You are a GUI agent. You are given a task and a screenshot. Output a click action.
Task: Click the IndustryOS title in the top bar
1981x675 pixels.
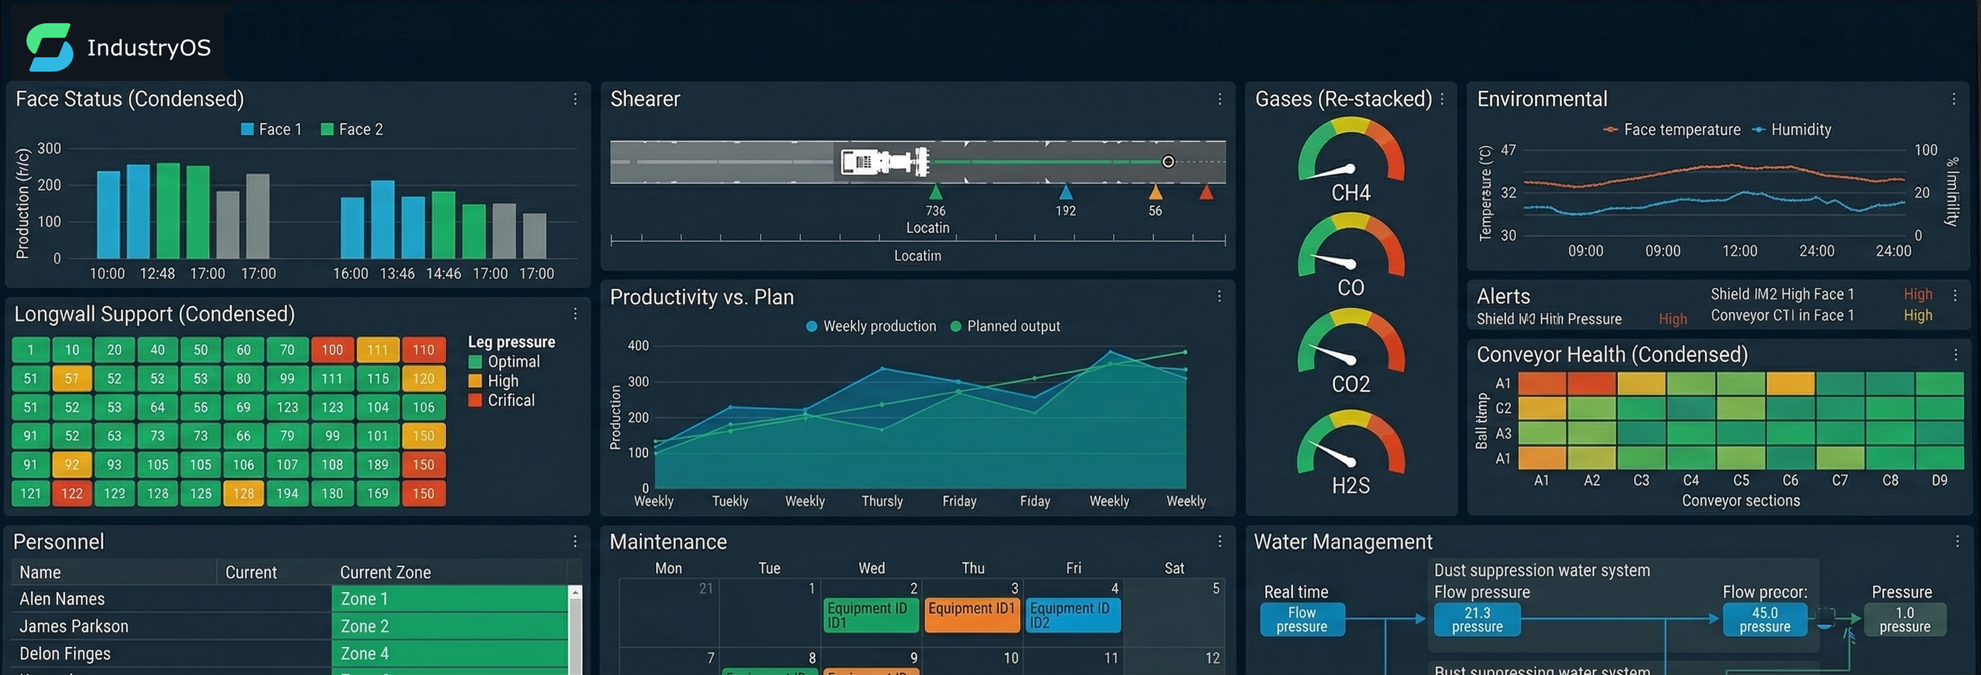(150, 47)
